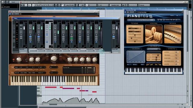Select the Erase tool in Key Editor toolbar

click(x=37, y=5)
